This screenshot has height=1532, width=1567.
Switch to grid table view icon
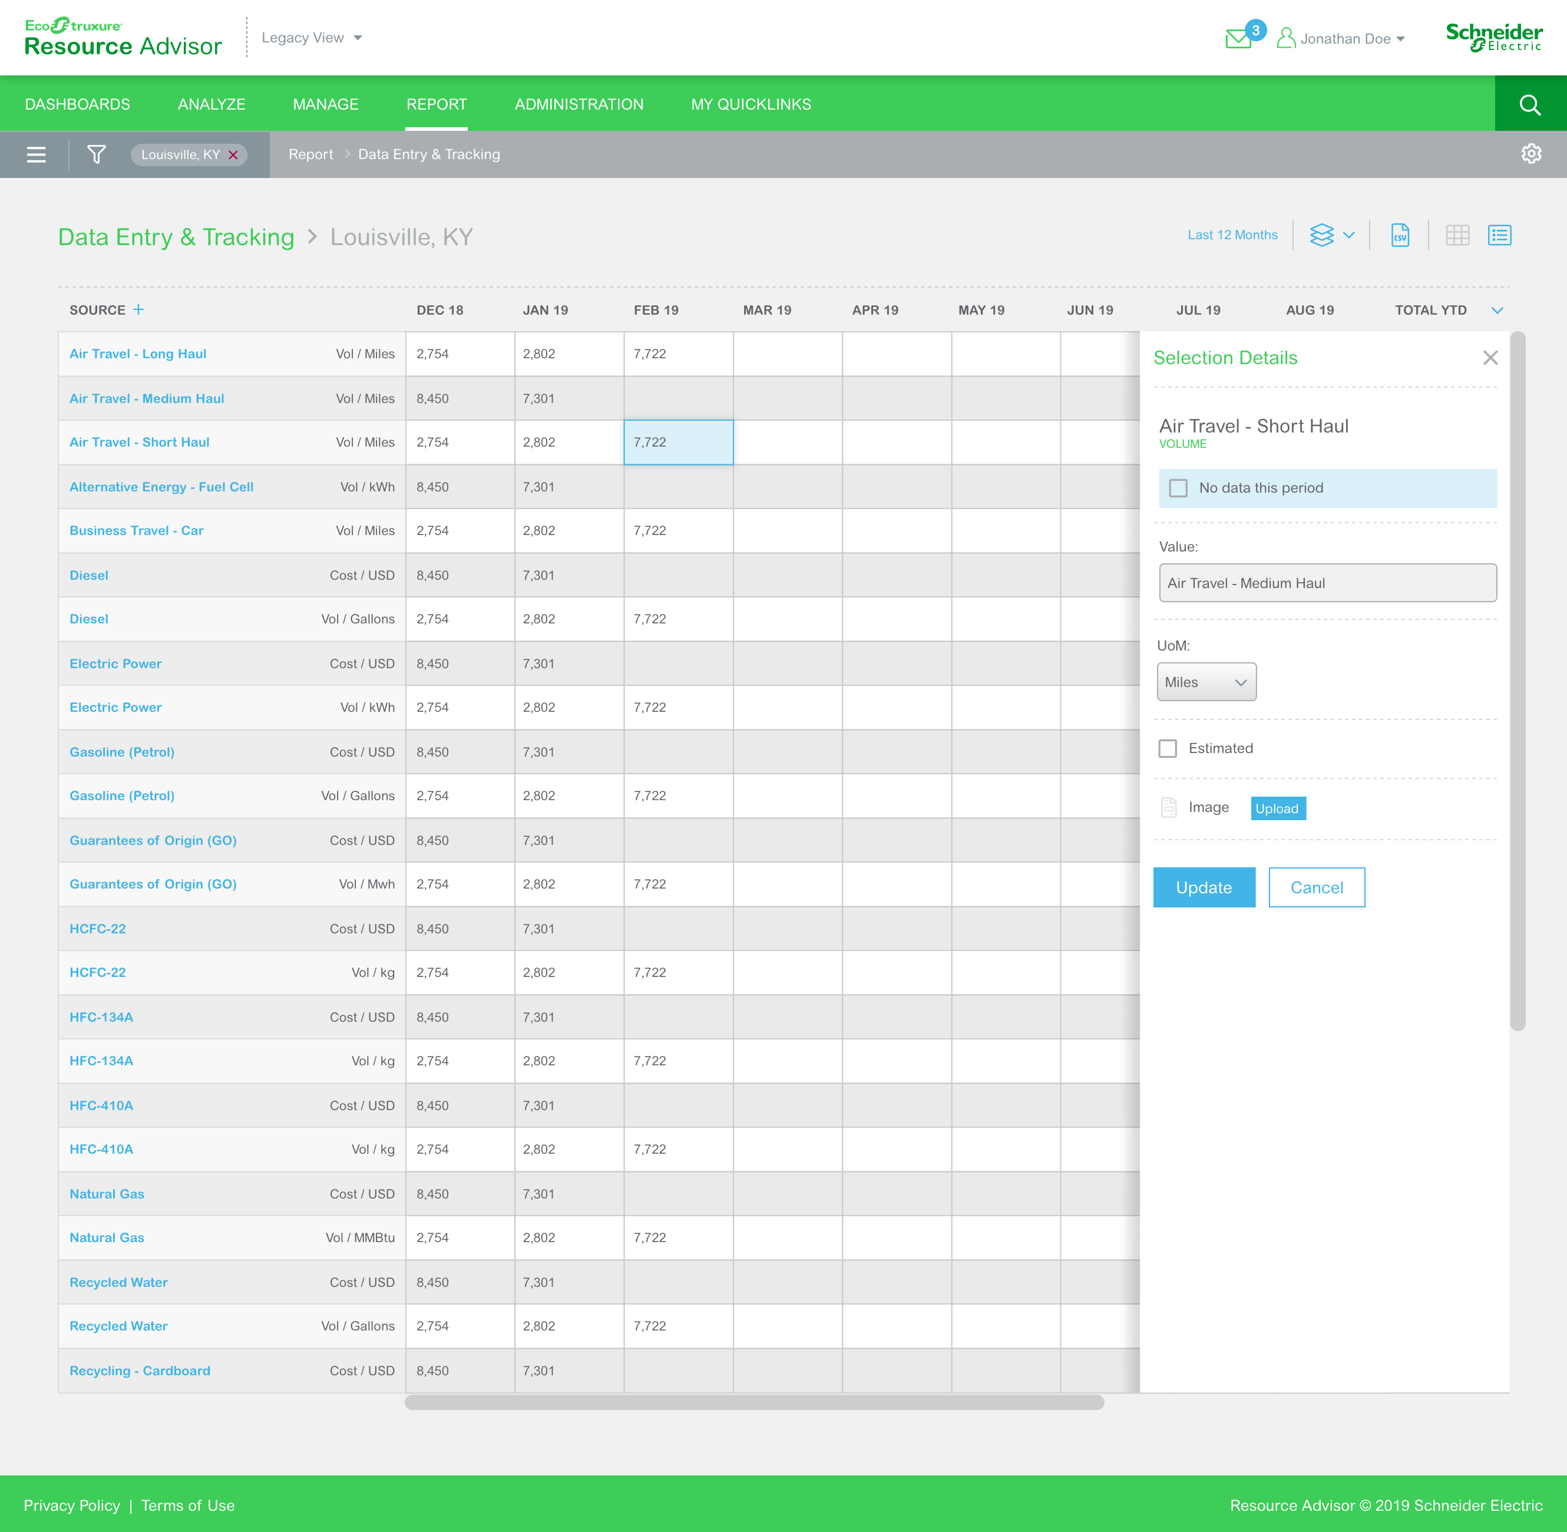click(x=1457, y=235)
